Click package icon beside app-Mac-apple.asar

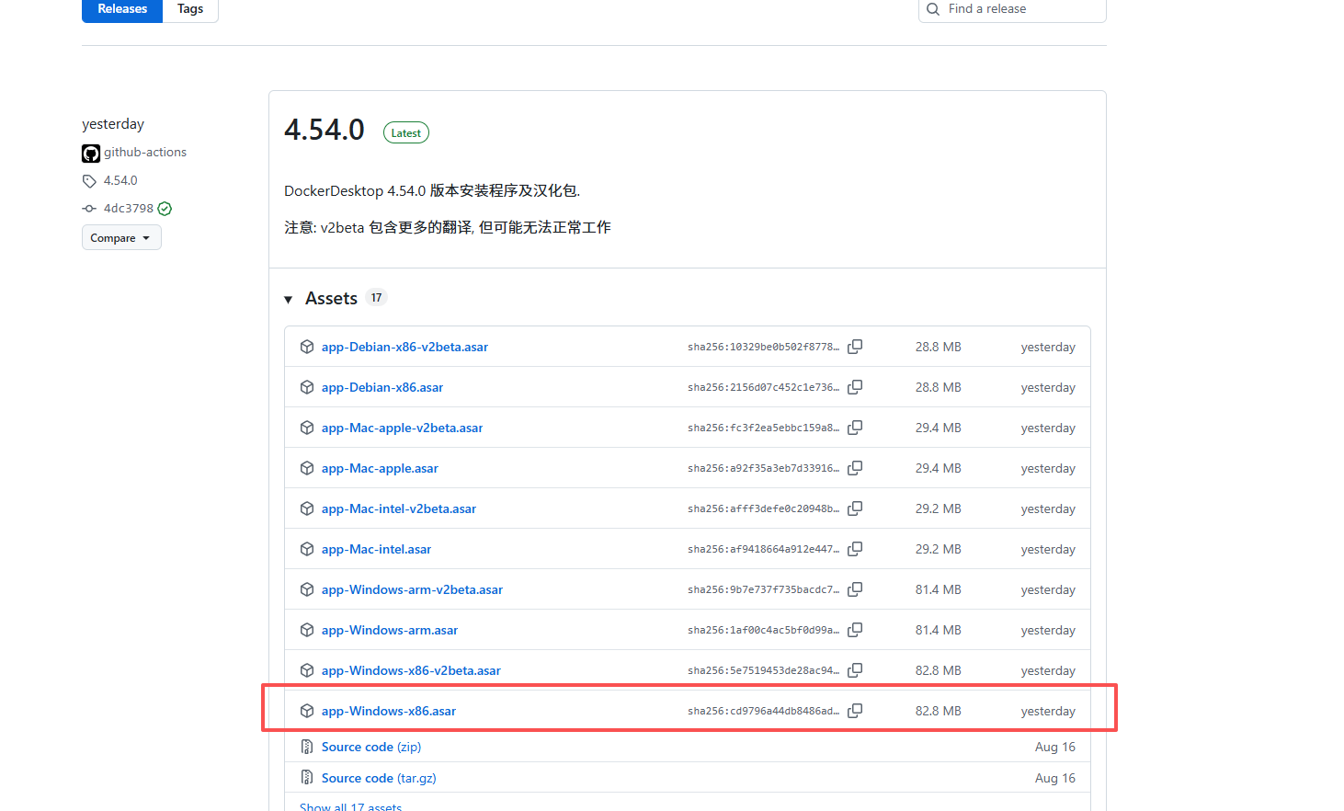click(307, 468)
